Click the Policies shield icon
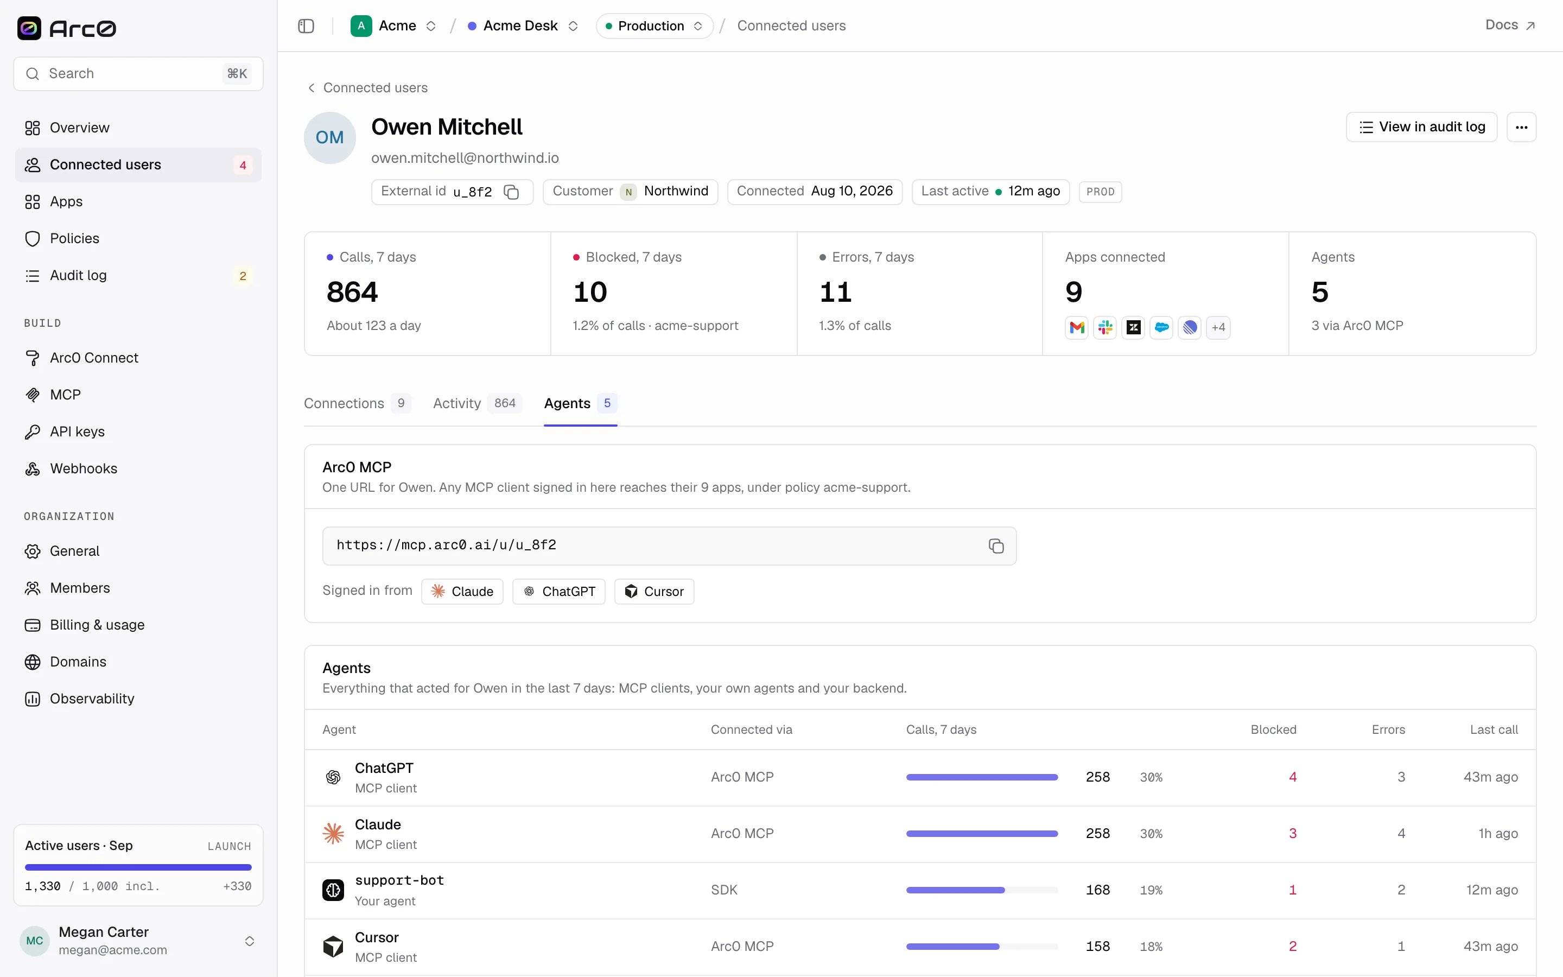 pyautogui.click(x=33, y=238)
